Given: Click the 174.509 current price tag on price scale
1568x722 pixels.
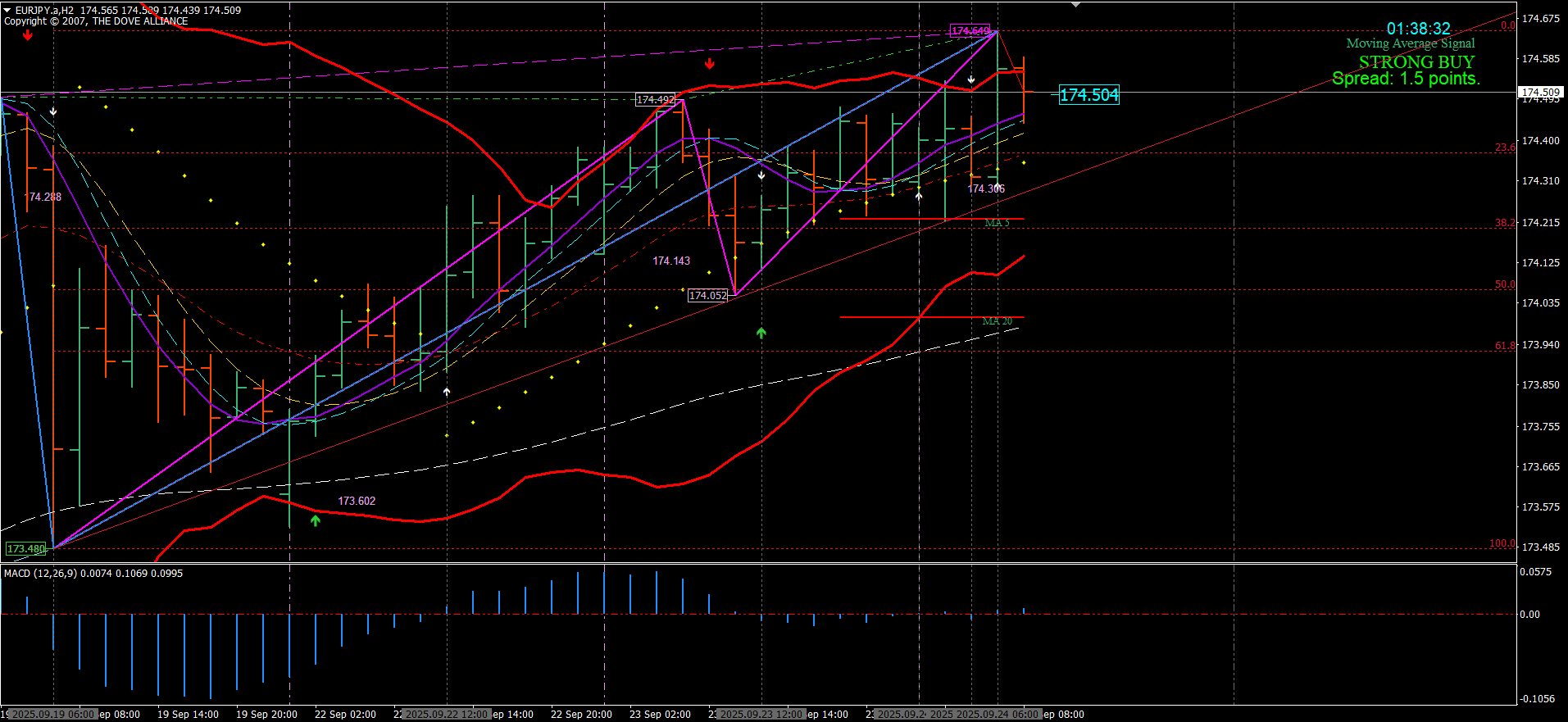Looking at the screenshot, I should tap(1540, 92).
